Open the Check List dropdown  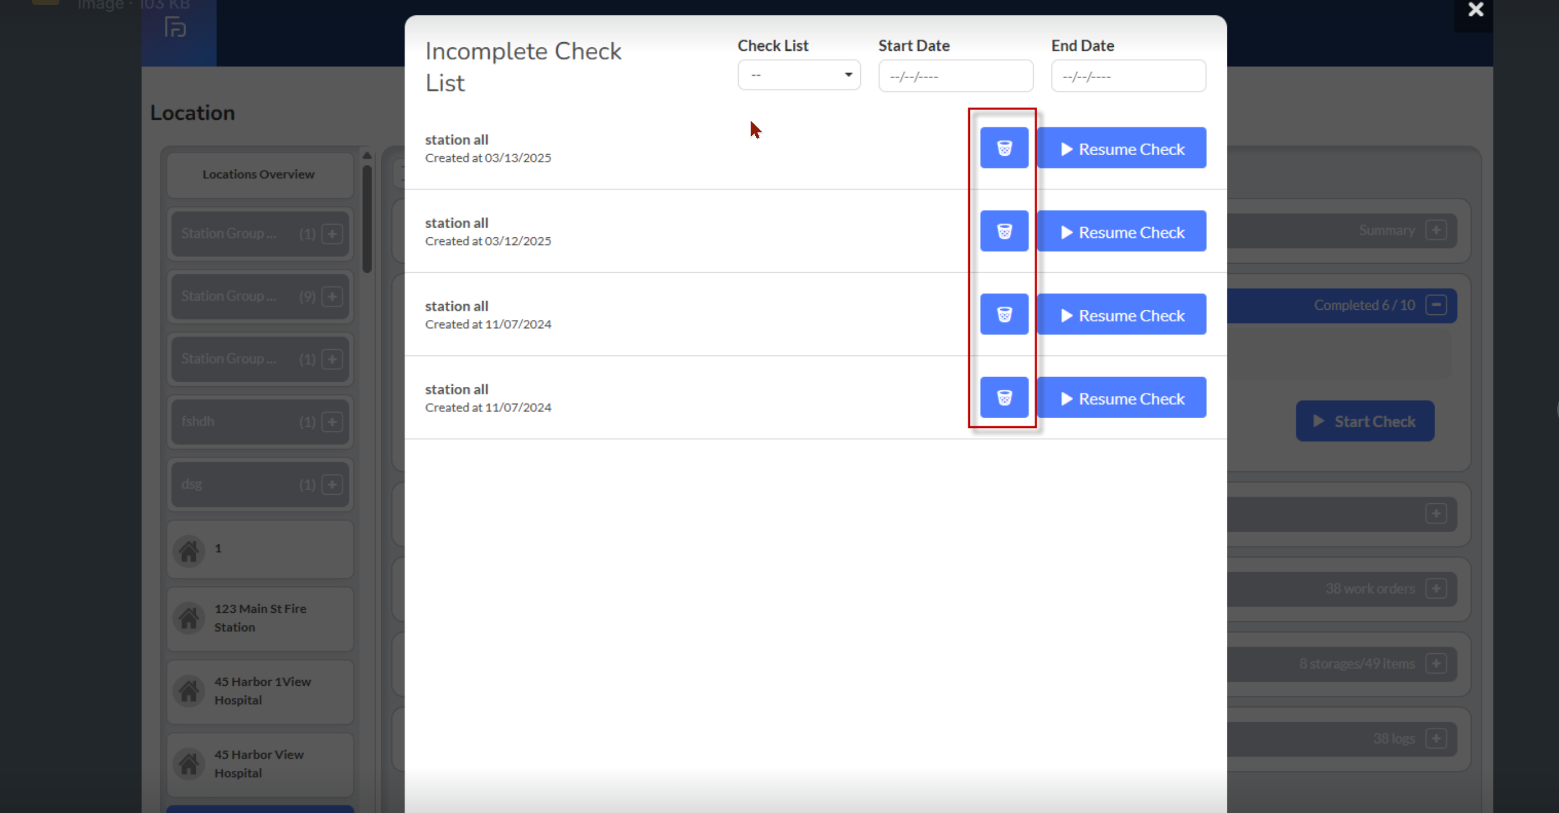point(798,75)
